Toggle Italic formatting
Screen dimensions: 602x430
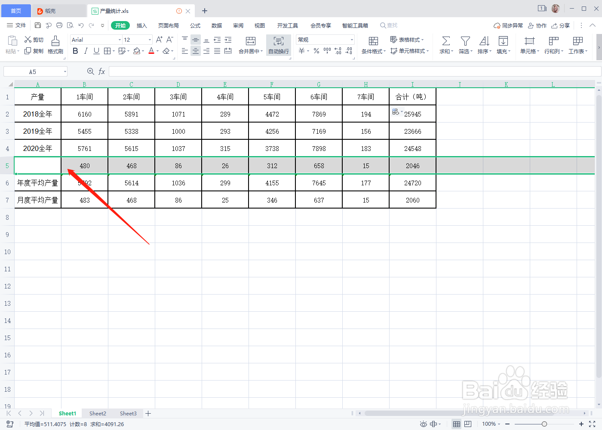pos(86,51)
